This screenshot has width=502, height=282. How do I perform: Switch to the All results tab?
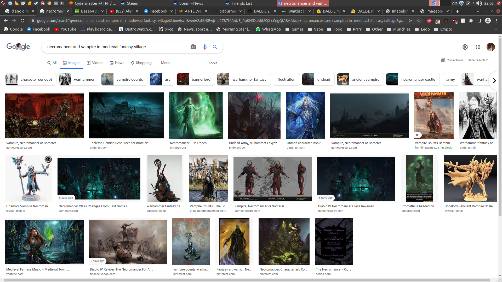(x=52, y=63)
